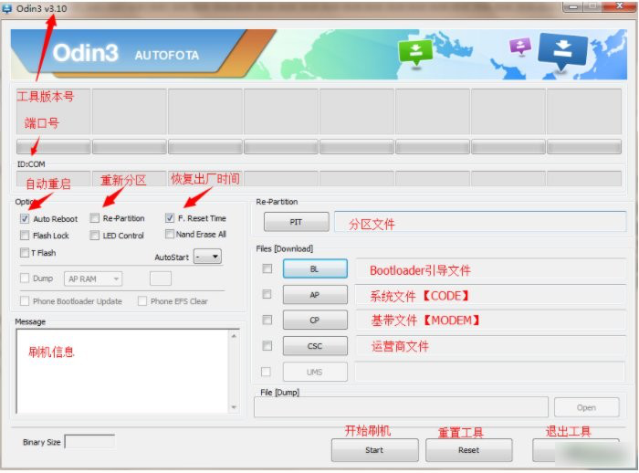Uncheck the F. Reset Time option
This screenshot has width=639, height=473.
pyautogui.click(x=170, y=218)
